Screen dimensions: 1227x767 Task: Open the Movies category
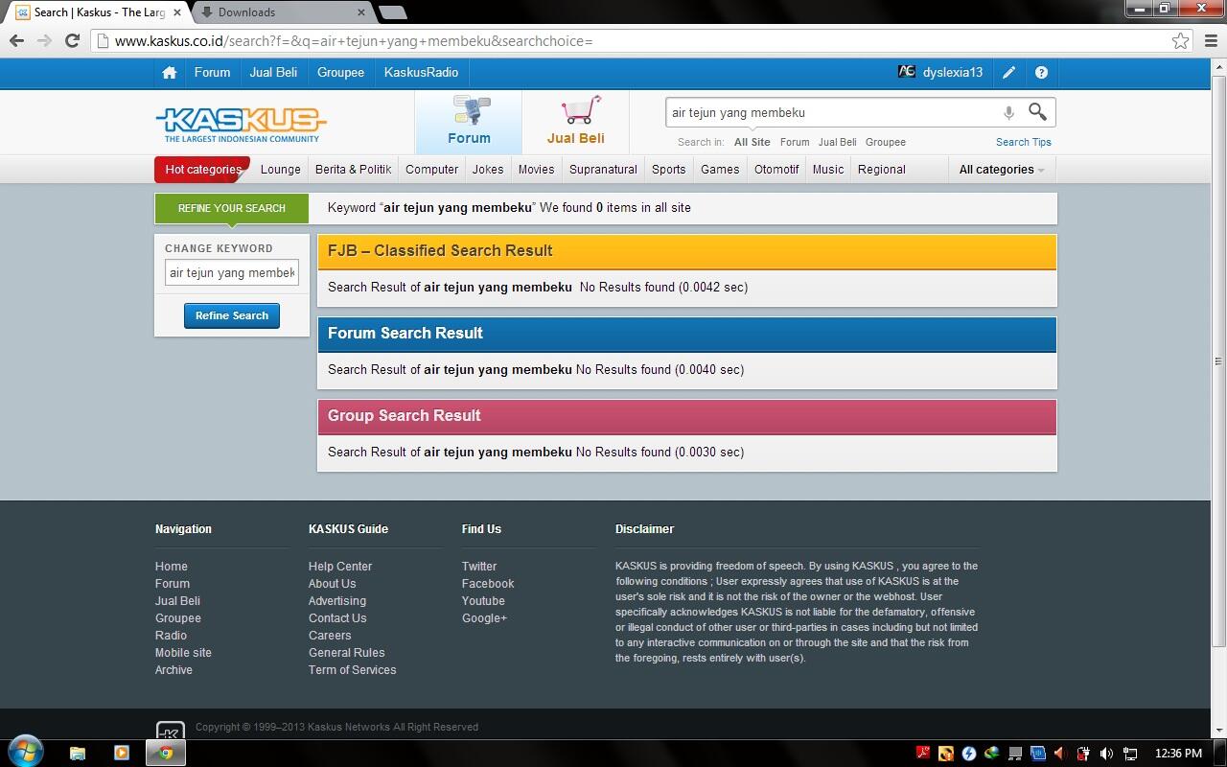(536, 170)
